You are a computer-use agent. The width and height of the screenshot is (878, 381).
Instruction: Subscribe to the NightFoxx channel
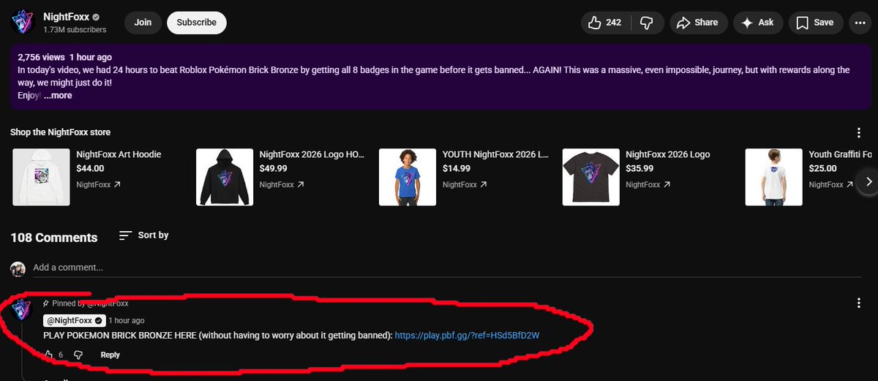(x=197, y=23)
